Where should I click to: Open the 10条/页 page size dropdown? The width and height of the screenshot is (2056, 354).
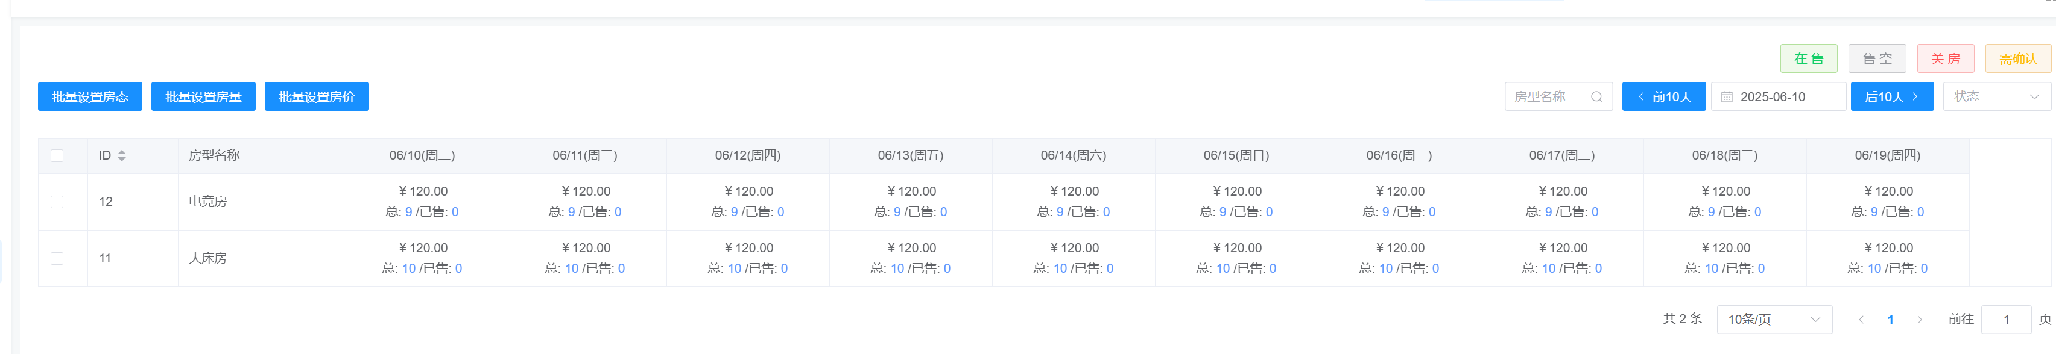tap(1774, 319)
